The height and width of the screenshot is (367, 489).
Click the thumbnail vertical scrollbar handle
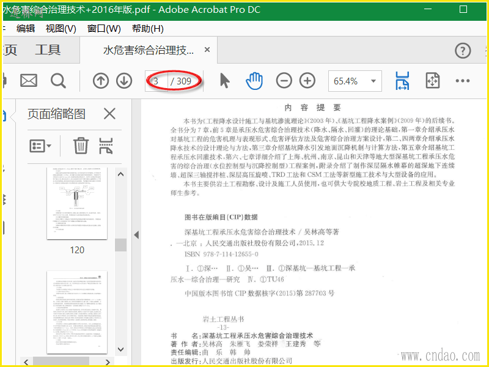(x=120, y=245)
